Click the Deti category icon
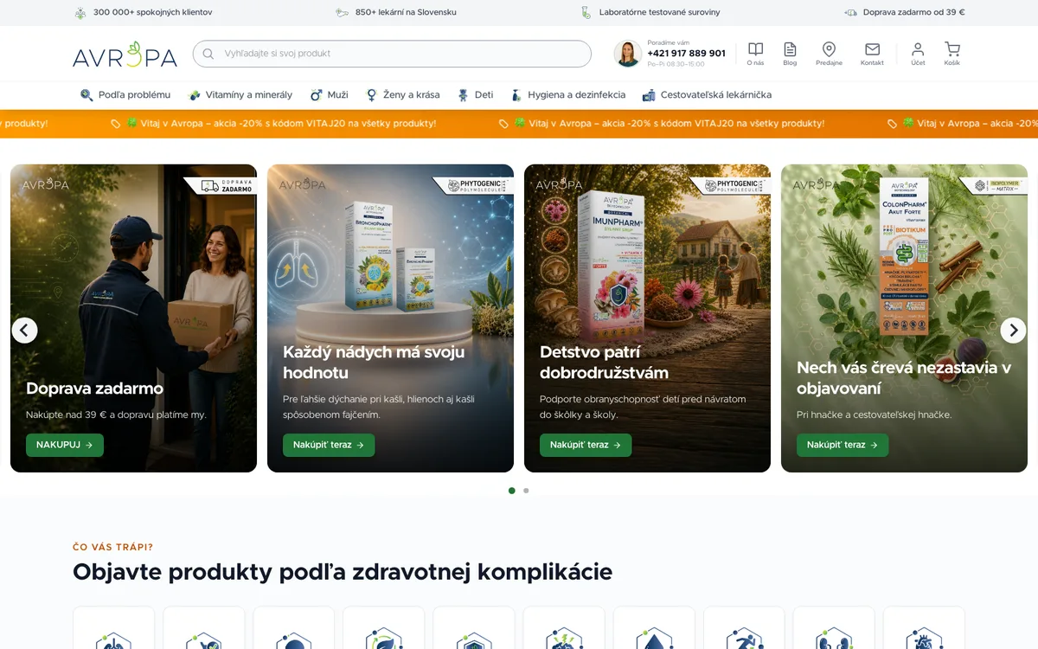Viewport: 1038px width, 649px height. click(x=464, y=95)
